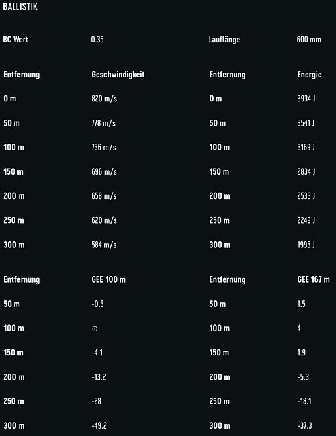Select the GEE 100 m column header

click(108, 279)
